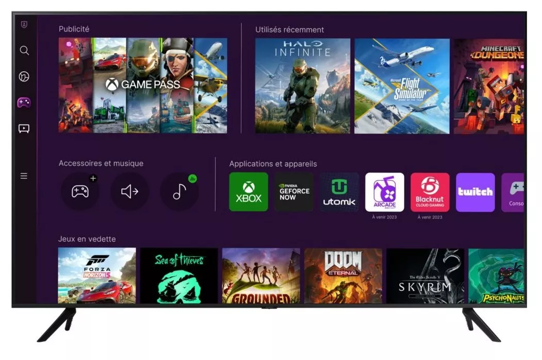
Task: Open the privacy shield icon in sidebar
Action: click(x=24, y=25)
